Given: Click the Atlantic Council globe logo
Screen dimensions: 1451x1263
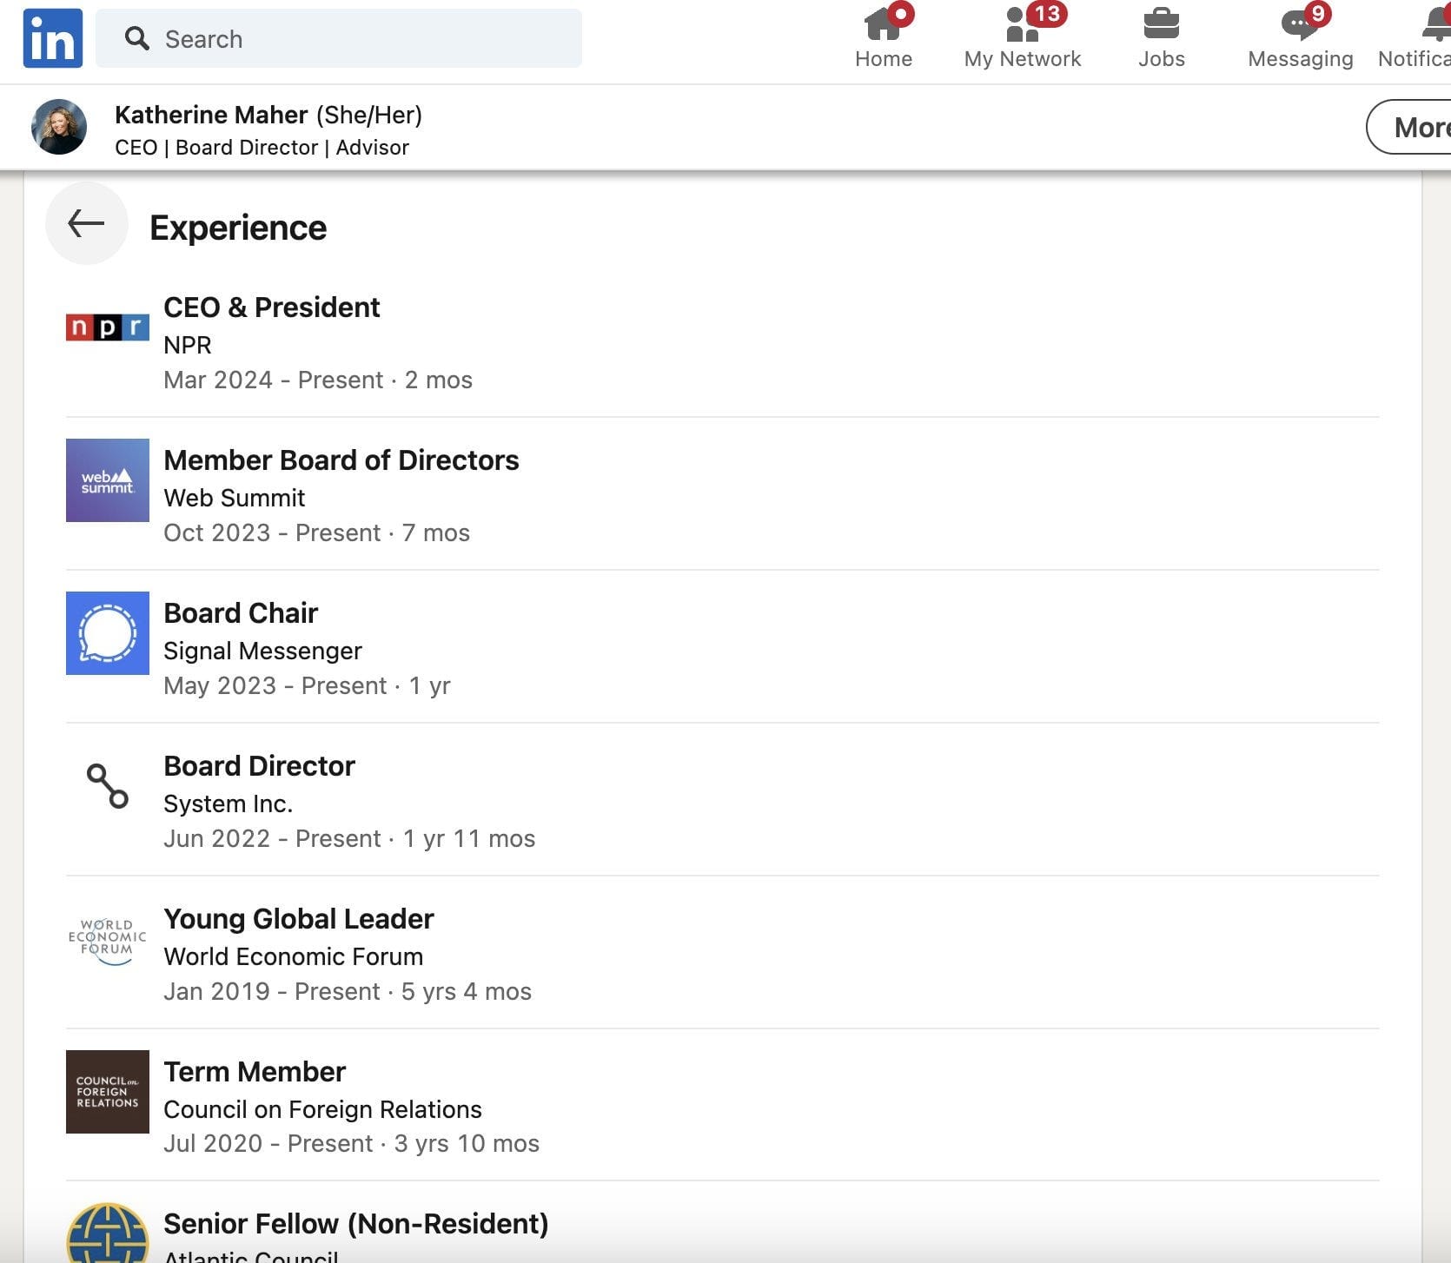Looking at the screenshot, I should point(108,1233).
